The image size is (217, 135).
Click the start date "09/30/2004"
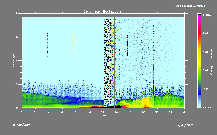(22, 125)
